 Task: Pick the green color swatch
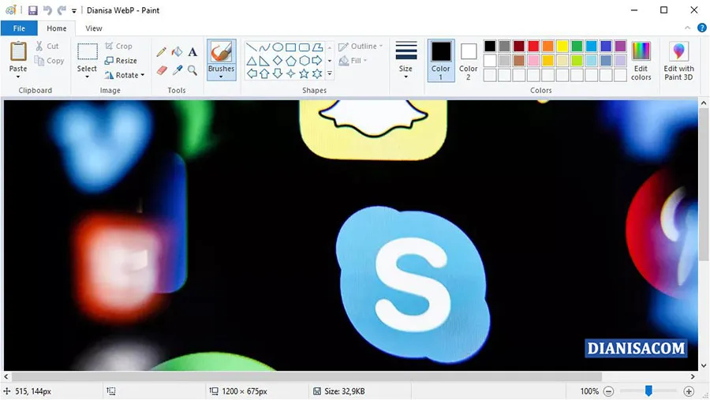[x=577, y=46]
